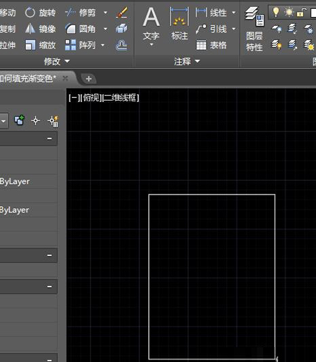
Task: Open the 俯视 view menu
Action: pos(92,98)
